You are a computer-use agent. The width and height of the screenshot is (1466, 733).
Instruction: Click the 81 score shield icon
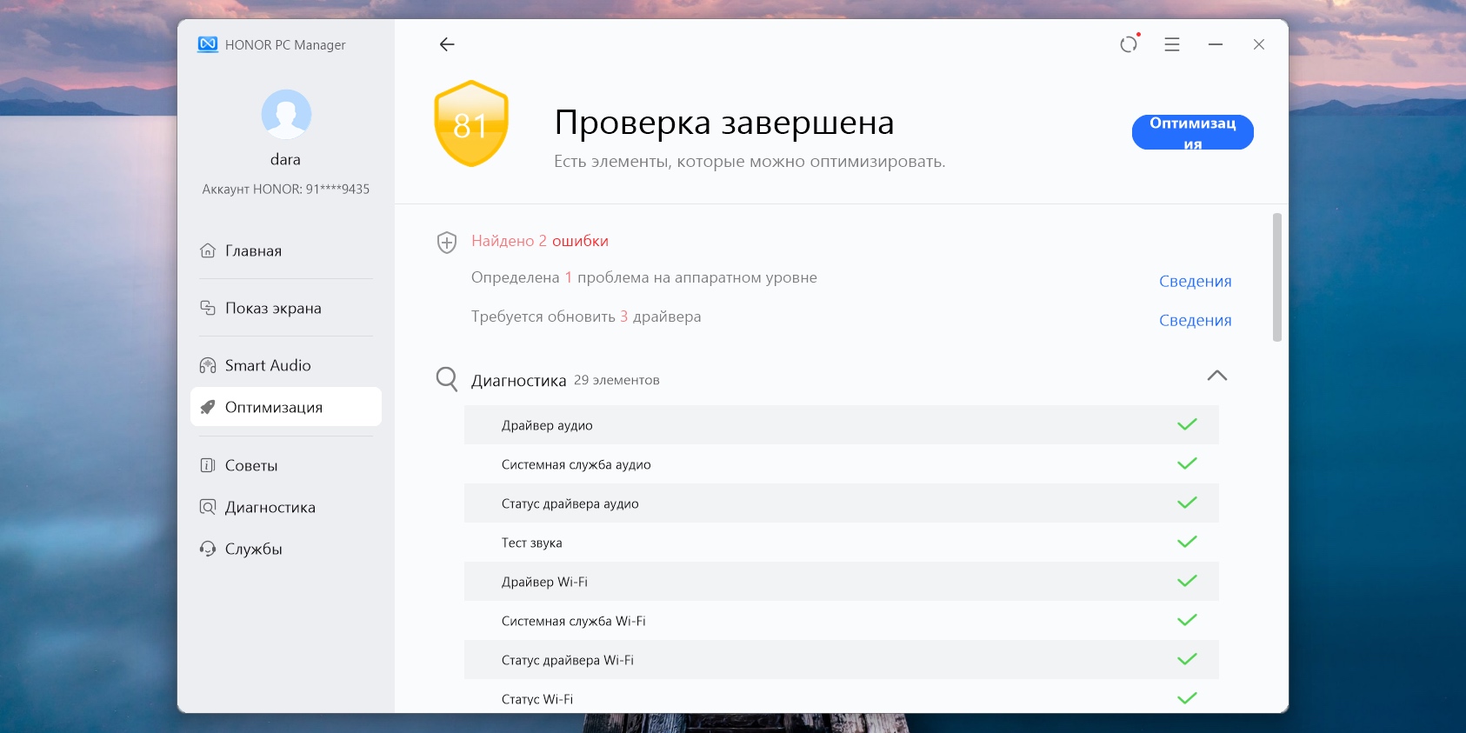coord(470,123)
